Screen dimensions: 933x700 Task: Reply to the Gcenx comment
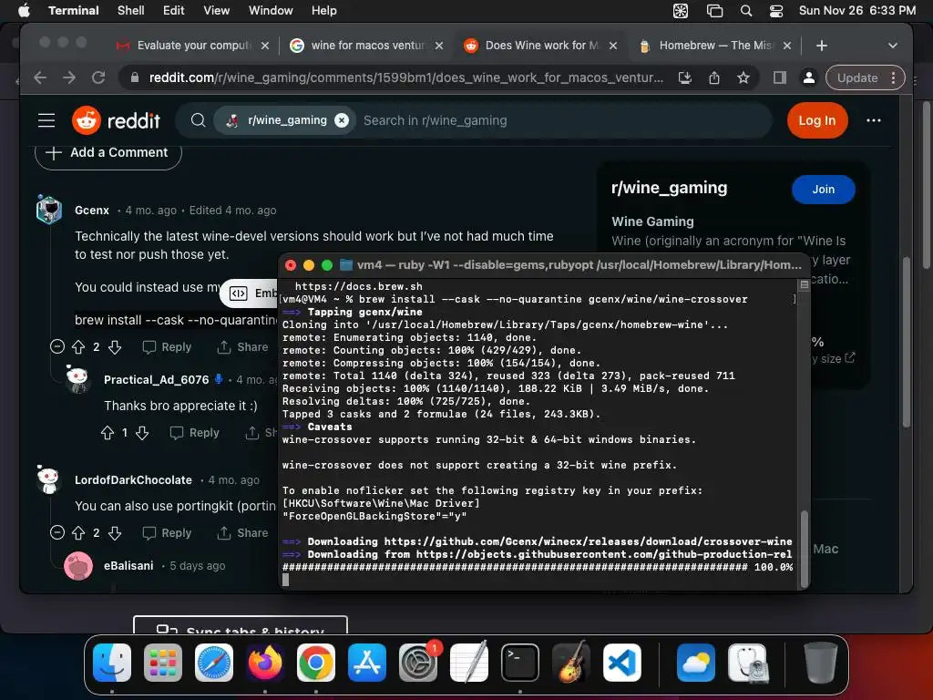[x=168, y=346]
